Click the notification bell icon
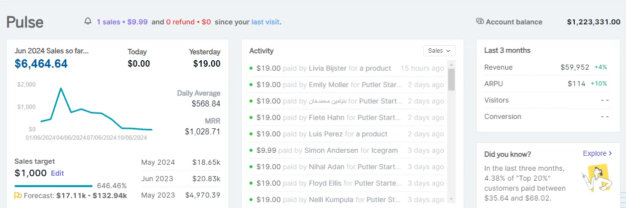This screenshot has height=208, width=626. (88, 21)
